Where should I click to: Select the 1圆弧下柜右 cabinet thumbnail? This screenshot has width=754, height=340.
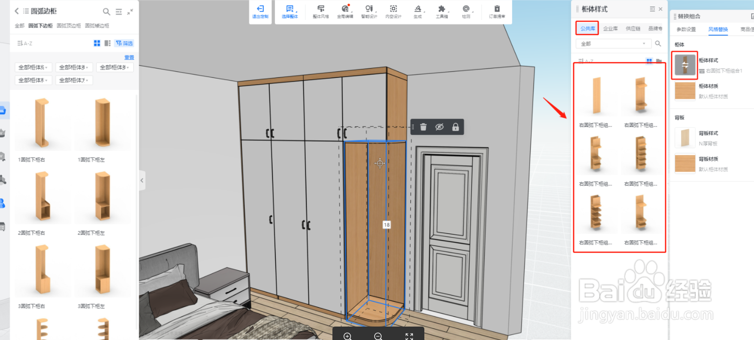[42, 123]
